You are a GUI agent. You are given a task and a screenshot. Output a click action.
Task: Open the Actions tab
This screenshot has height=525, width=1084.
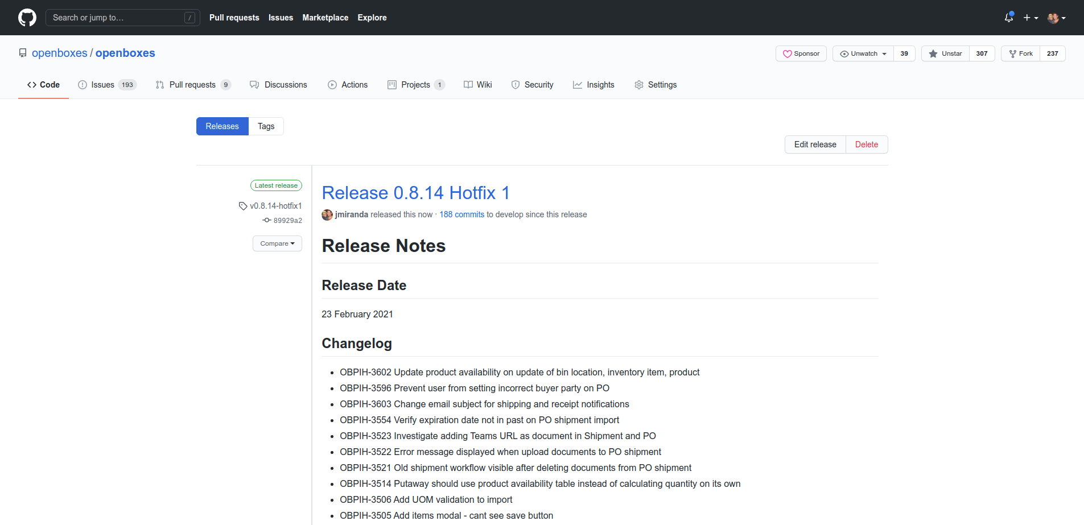pyautogui.click(x=348, y=85)
